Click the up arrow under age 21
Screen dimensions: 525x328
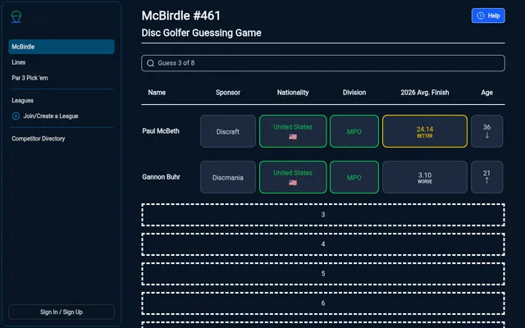pyautogui.click(x=486, y=180)
